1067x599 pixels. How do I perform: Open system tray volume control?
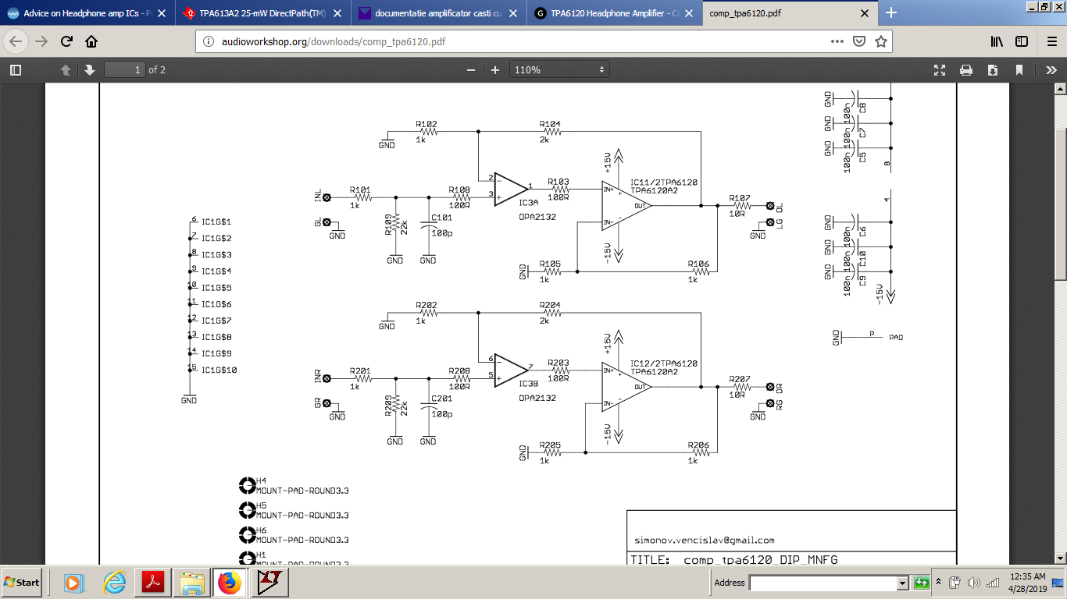click(x=973, y=583)
